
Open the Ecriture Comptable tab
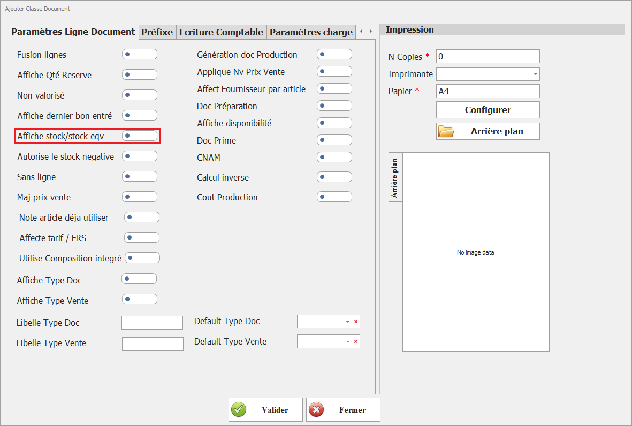(222, 32)
